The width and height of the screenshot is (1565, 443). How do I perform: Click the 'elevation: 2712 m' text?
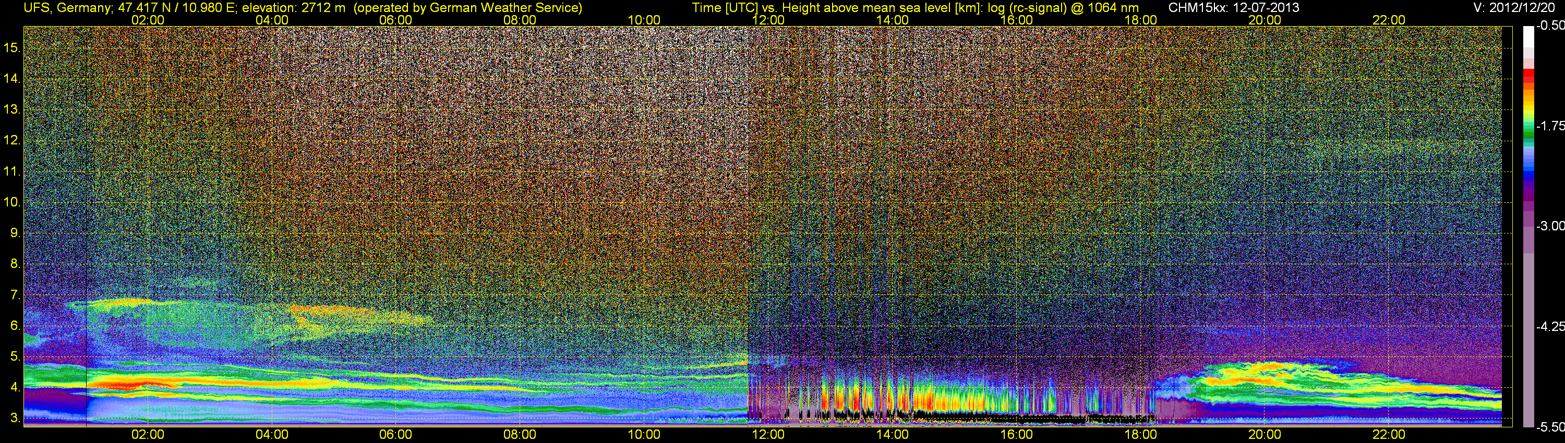(x=293, y=8)
